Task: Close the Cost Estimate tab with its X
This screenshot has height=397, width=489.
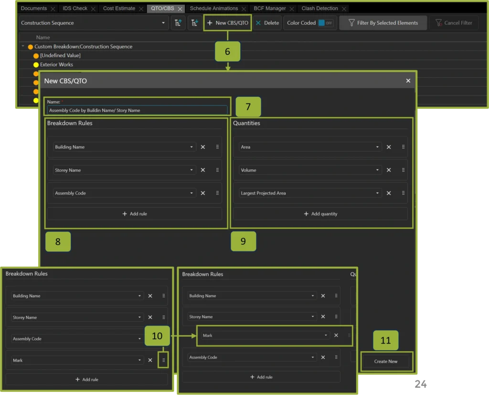Action: (141, 9)
